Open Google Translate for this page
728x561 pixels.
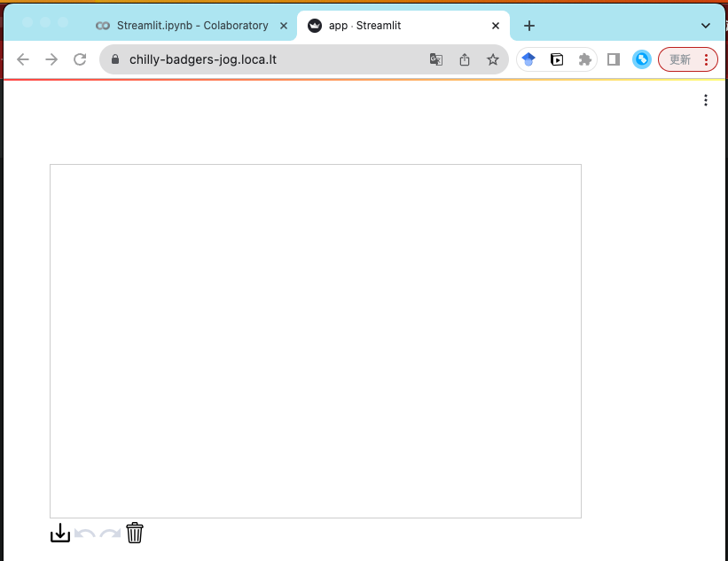pyautogui.click(x=435, y=59)
